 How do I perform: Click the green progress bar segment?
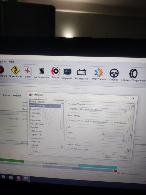[12, 160]
